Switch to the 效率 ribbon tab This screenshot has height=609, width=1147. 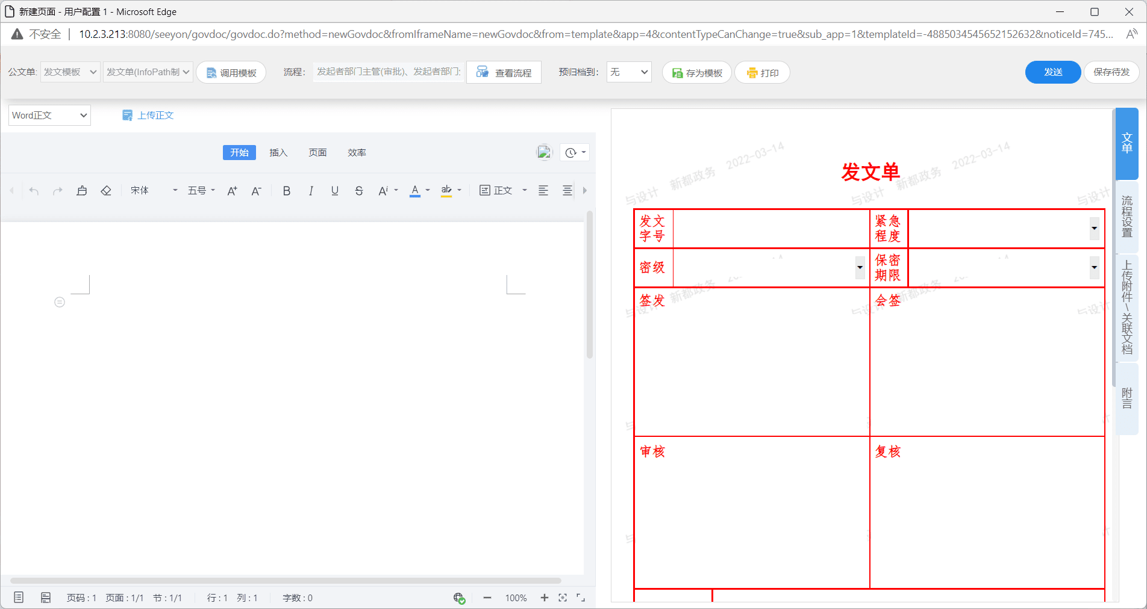pos(357,153)
